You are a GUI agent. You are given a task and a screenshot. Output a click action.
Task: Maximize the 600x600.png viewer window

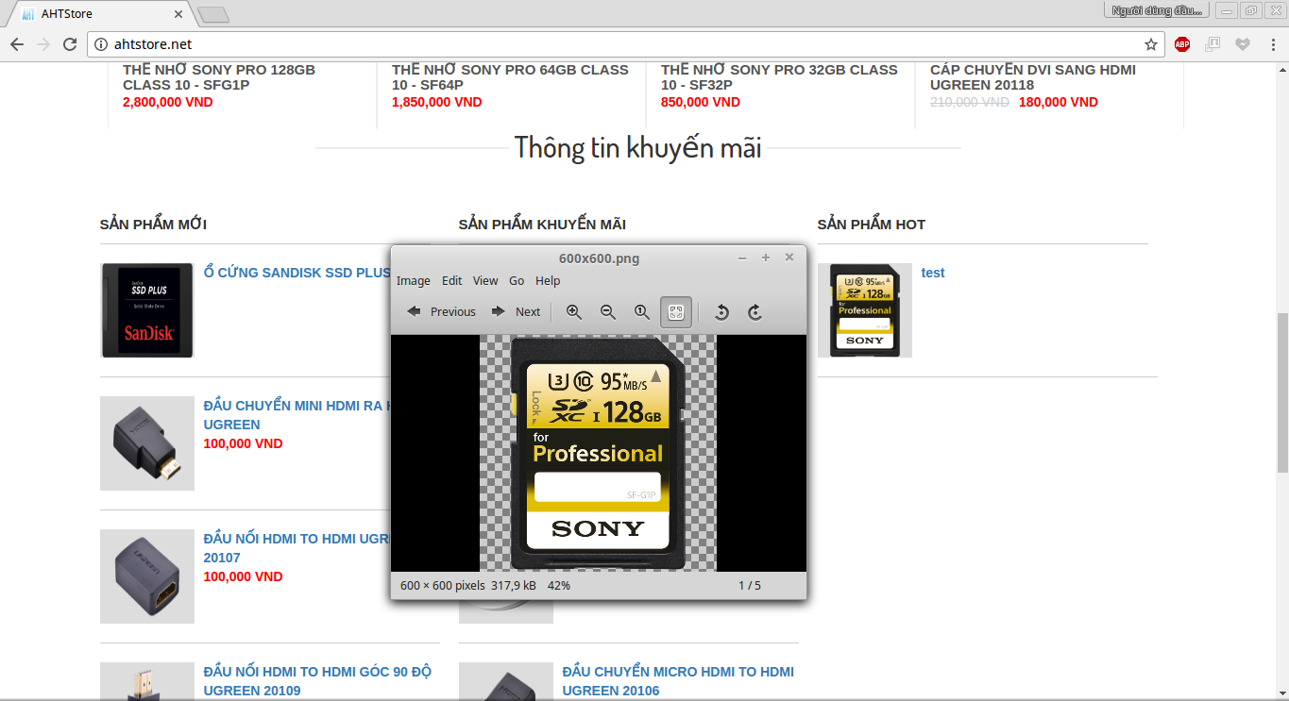[766, 258]
